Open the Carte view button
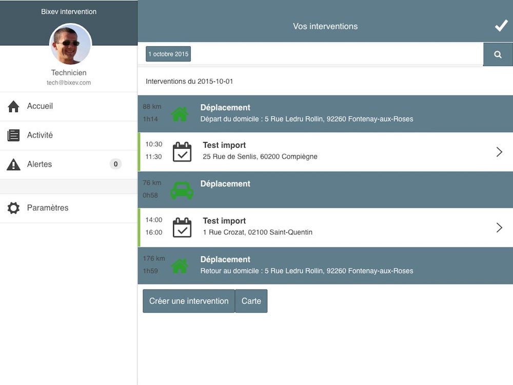Image resolution: width=513 pixels, height=385 pixels. point(251,301)
